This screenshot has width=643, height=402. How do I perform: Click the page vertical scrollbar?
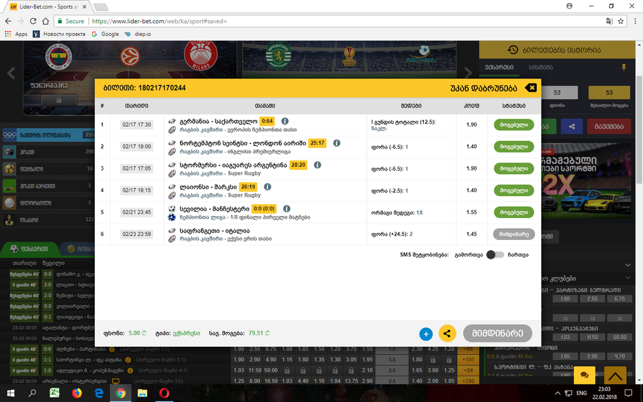(639, 129)
